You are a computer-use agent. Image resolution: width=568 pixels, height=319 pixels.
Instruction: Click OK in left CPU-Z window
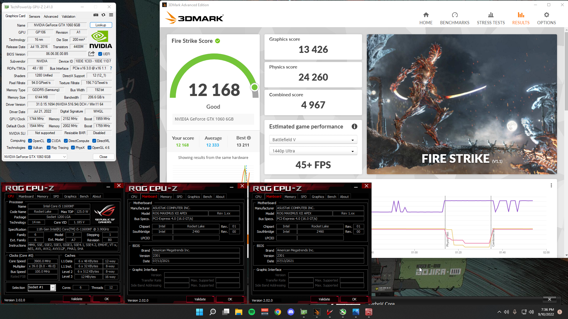pyautogui.click(x=106, y=299)
